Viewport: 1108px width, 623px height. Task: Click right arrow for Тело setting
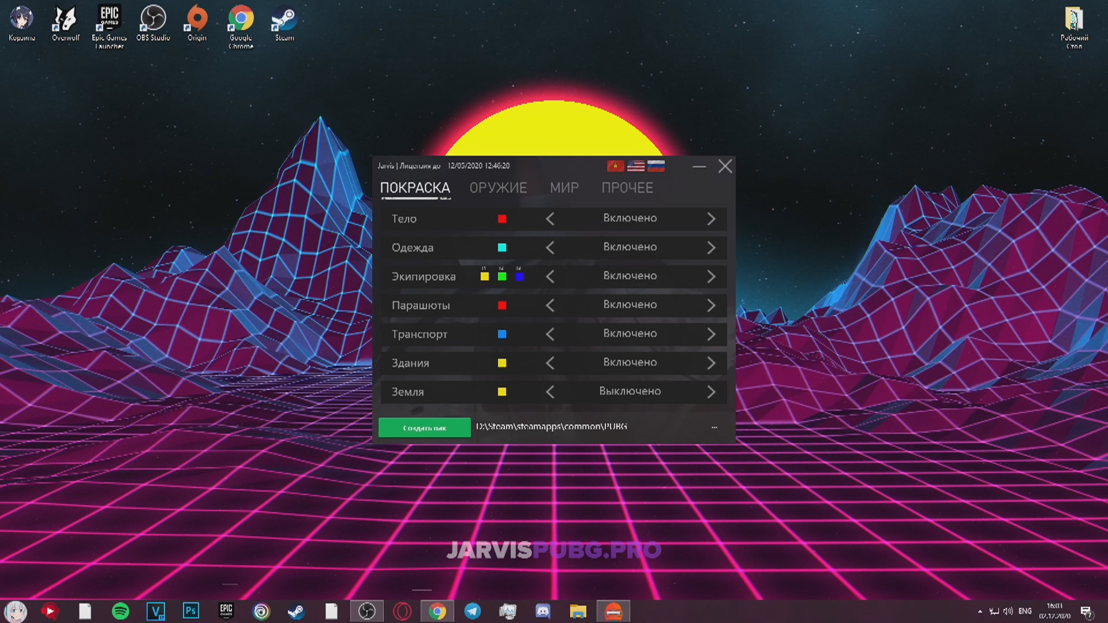click(x=711, y=219)
